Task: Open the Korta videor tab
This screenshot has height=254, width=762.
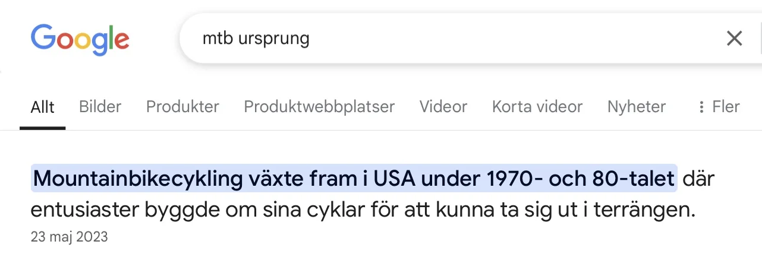Action: [x=537, y=107]
